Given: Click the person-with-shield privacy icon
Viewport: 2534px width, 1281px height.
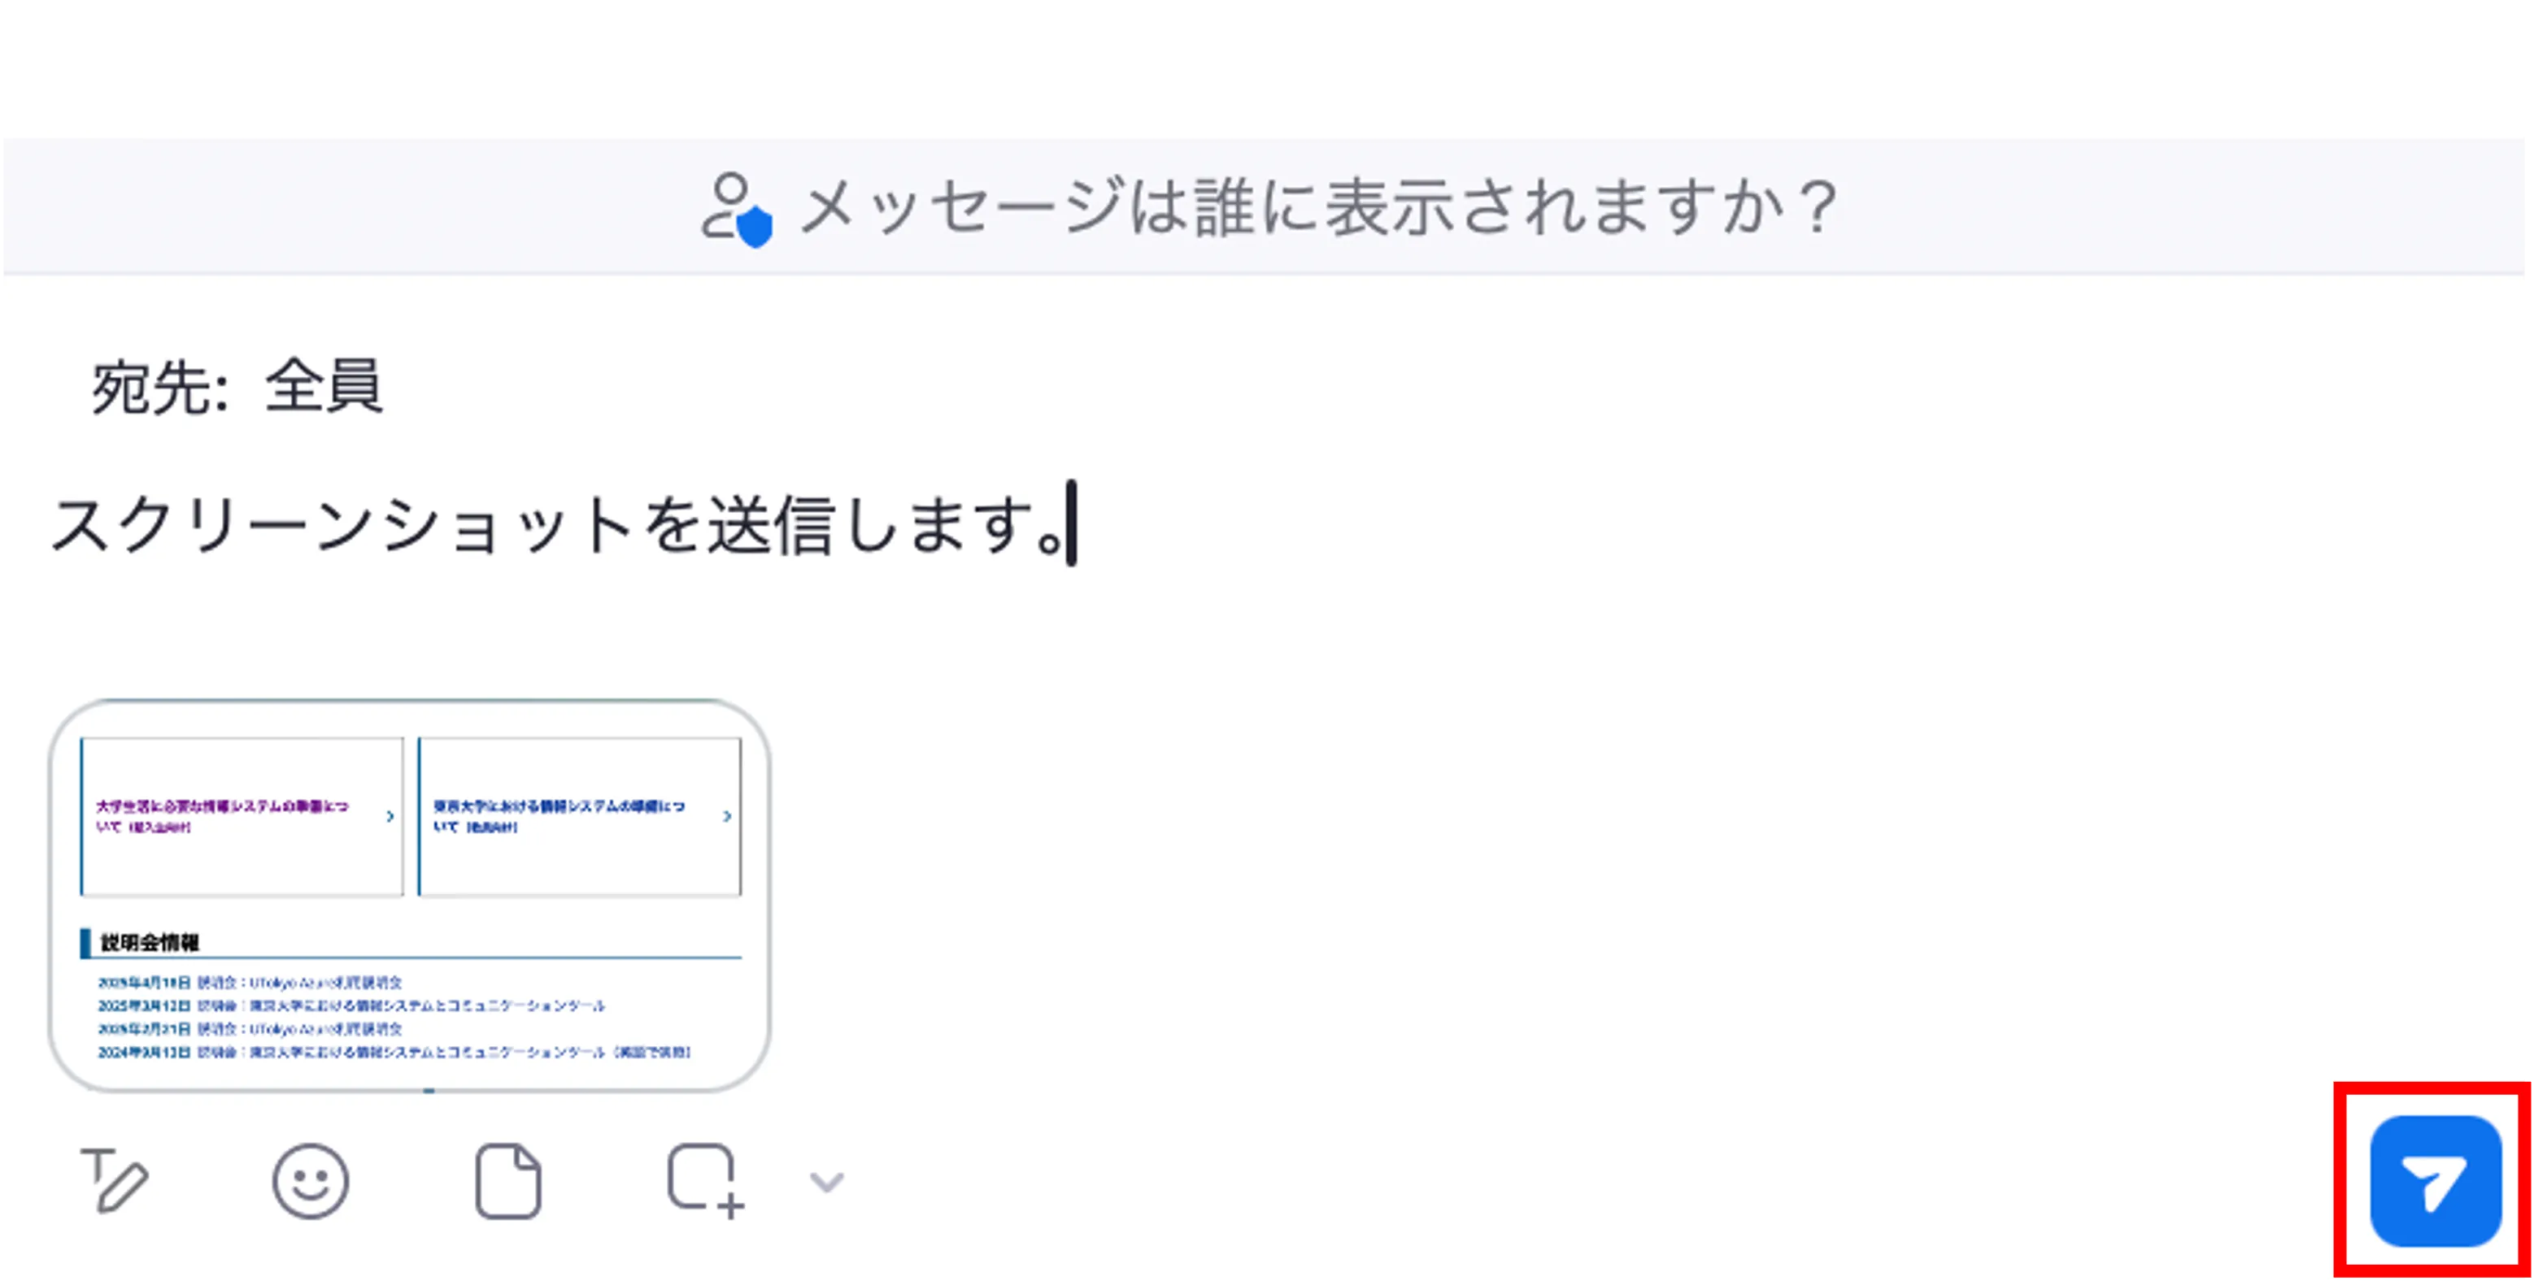Looking at the screenshot, I should tap(736, 208).
